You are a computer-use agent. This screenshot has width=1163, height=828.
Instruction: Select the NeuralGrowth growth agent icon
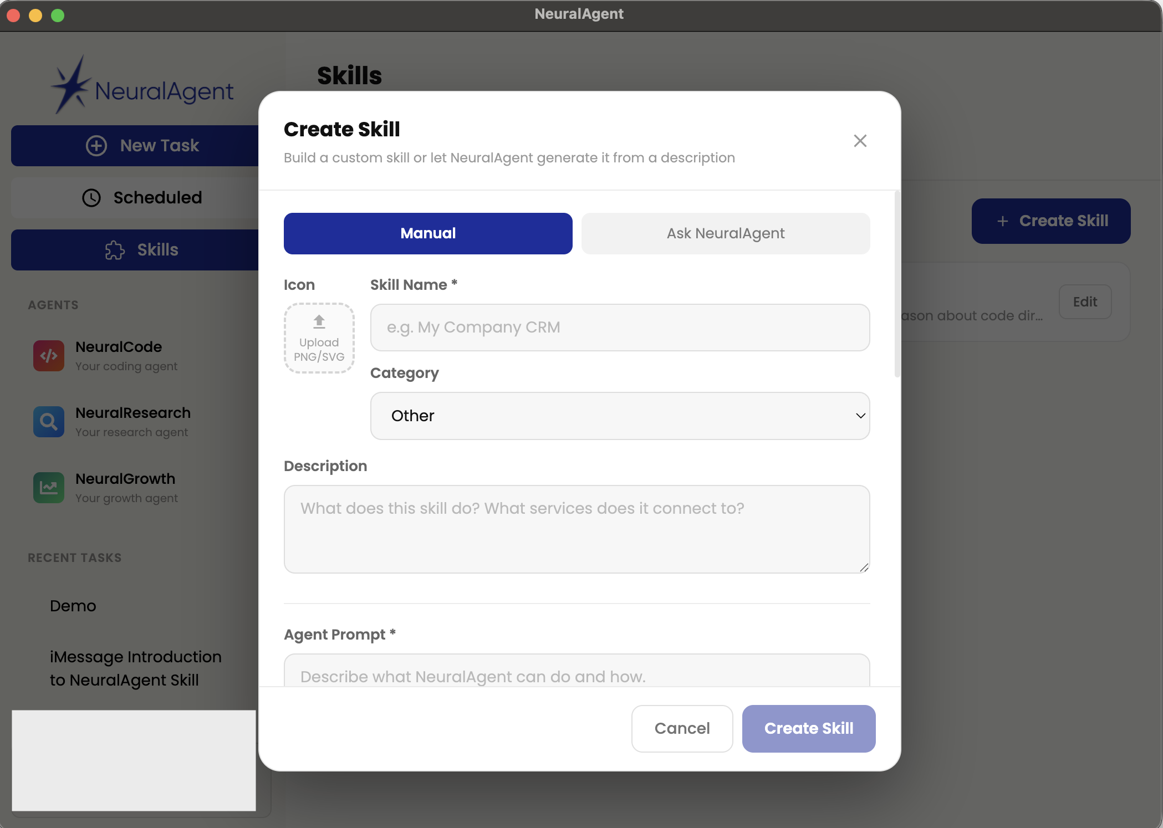49,487
